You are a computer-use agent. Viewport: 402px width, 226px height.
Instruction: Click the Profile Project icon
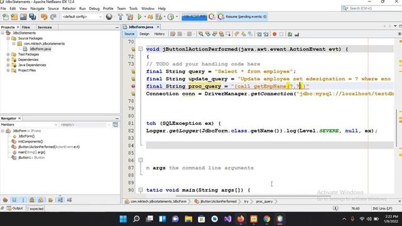170,17
